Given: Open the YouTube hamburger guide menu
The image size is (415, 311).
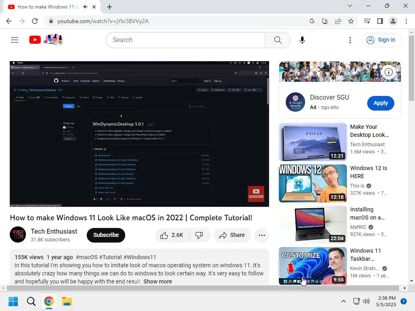Looking at the screenshot, I should click(15, 40).
